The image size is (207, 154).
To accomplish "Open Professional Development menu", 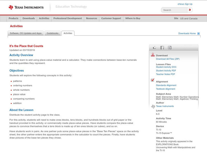I will coord(68,18).
